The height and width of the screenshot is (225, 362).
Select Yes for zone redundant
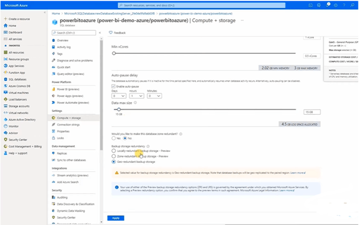coord(114,138)
